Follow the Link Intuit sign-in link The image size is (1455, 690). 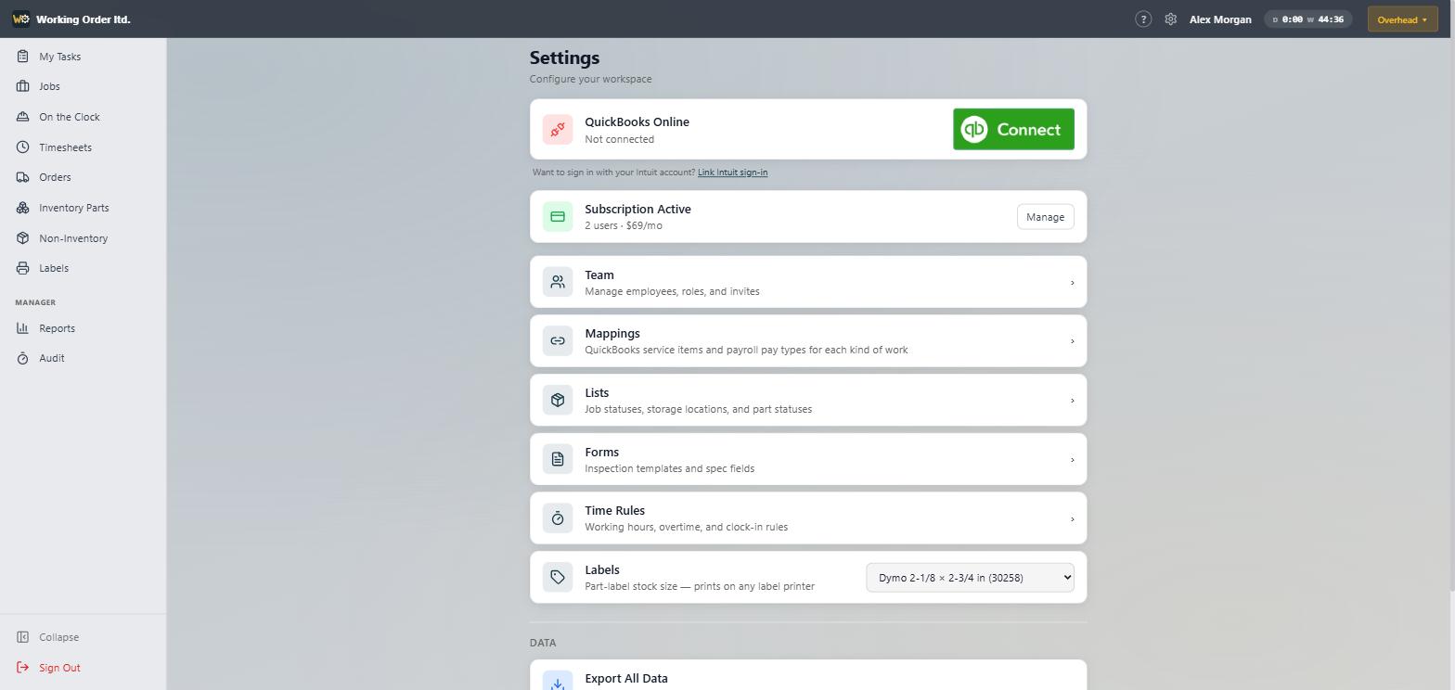pos(732,172)
